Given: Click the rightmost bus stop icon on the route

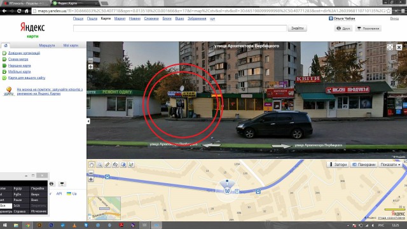Looking at the screenshot, I should pos(258,191).
